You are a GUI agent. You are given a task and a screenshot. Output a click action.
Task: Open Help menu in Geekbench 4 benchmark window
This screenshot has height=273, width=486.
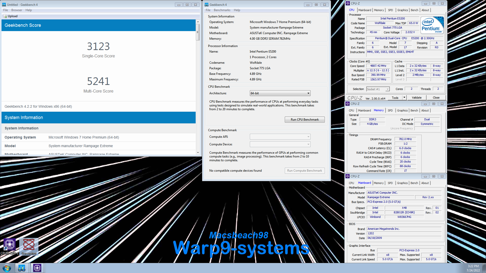tap(237, 10)
